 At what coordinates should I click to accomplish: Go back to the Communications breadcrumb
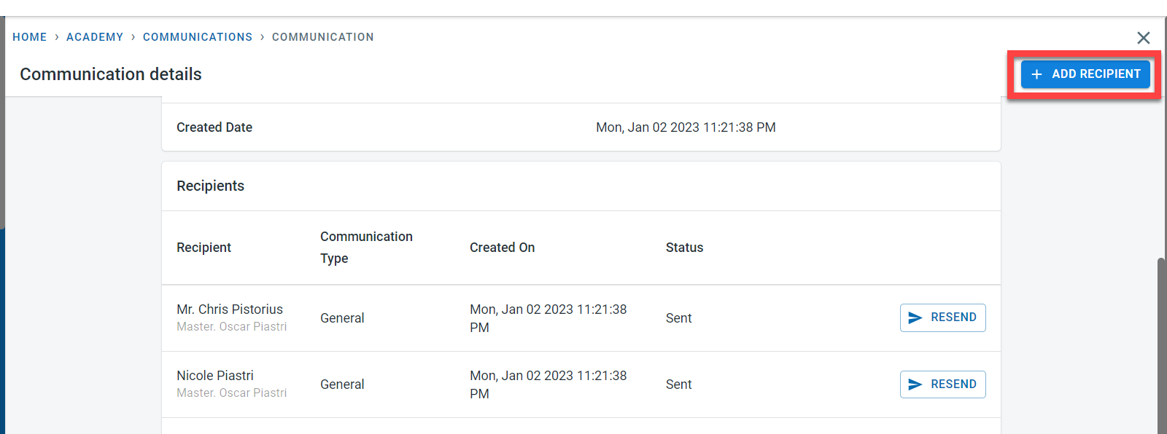point(198,37)
